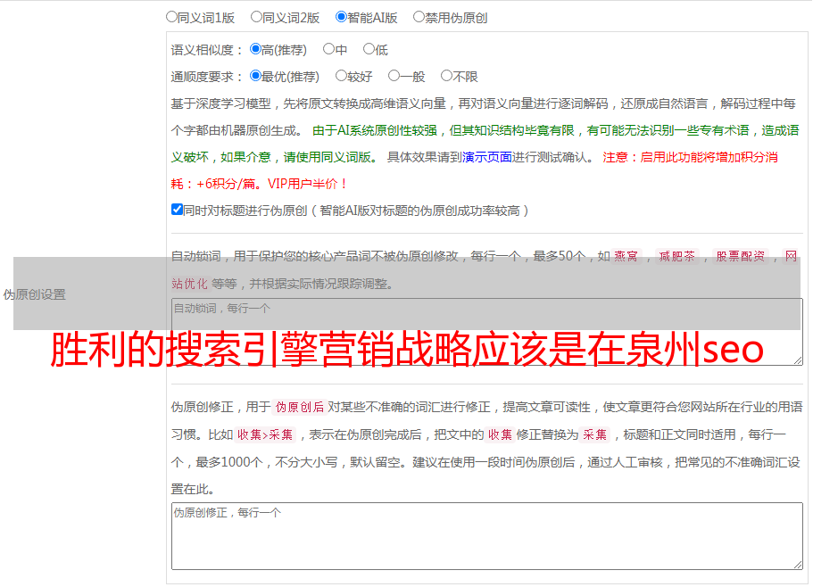Select the 同义词2版 radio option
Screen dimensions: 813x587
[x=256, y=17]
